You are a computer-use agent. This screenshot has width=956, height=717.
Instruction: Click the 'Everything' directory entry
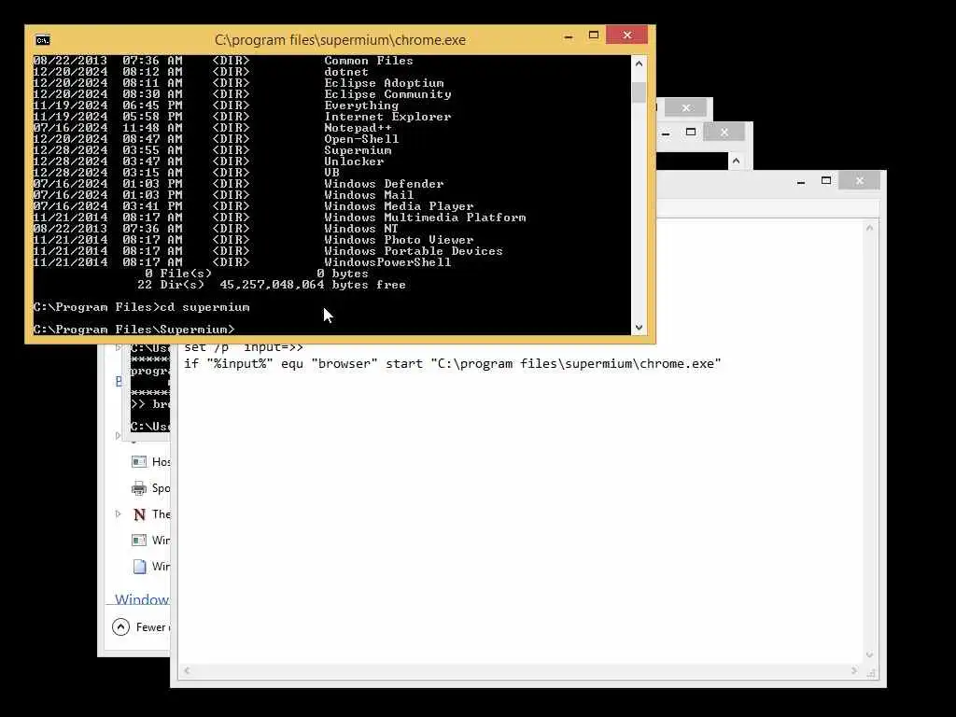[x=361, y=105]
